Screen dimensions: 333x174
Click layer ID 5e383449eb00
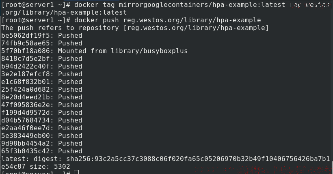coord(26,135)
